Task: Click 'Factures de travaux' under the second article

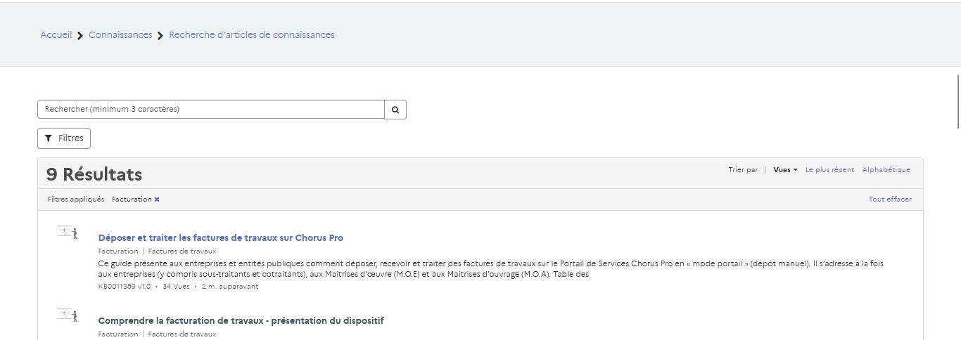Action: pos(182,334)
